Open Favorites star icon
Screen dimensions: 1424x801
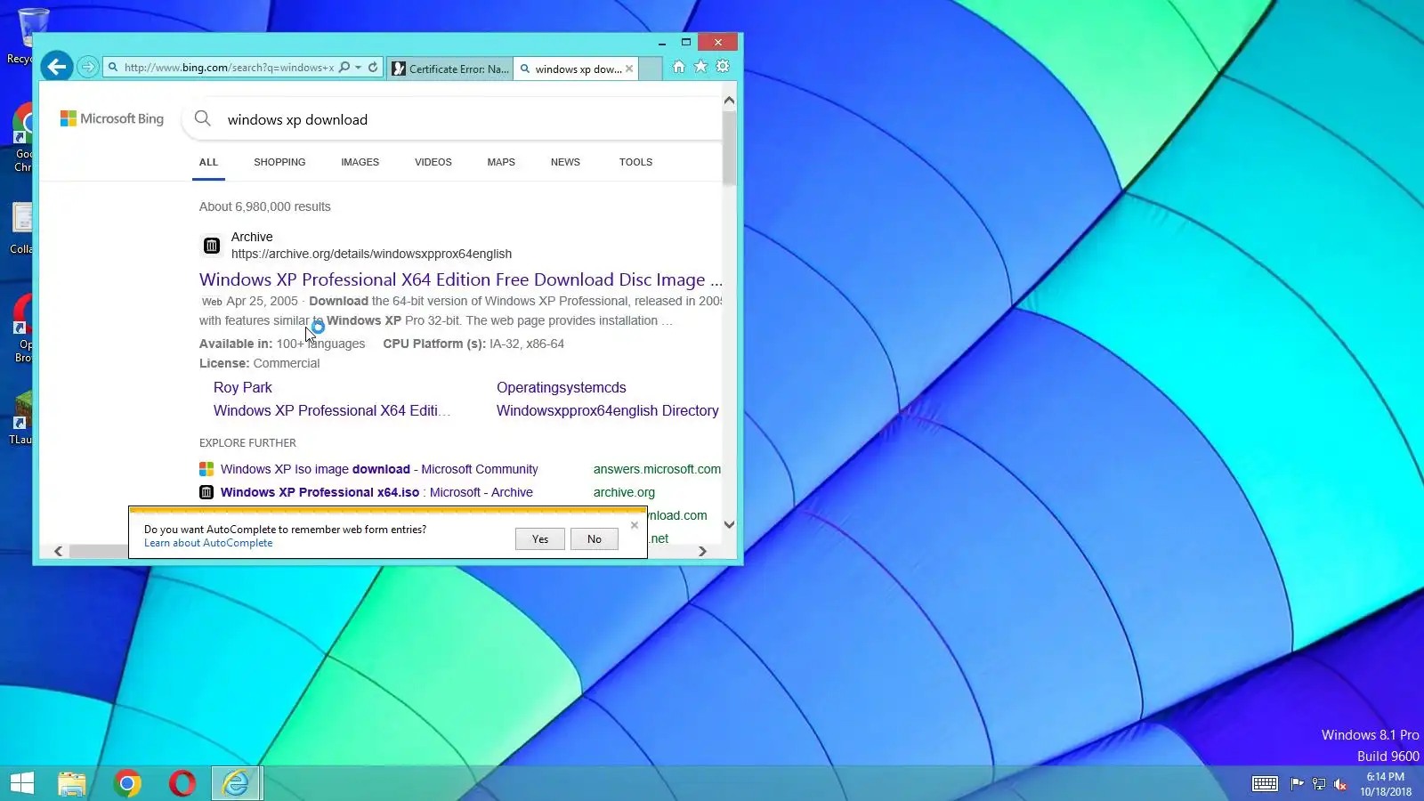pos(700,67)
